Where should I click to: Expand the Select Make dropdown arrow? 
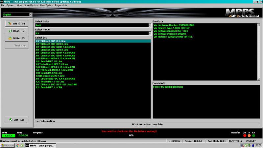point(150,25)
